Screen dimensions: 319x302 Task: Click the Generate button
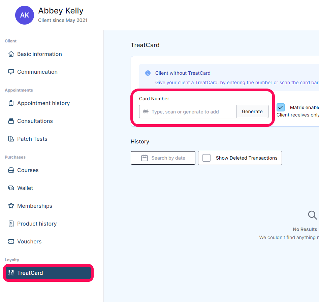pyautogui.click(x=252, y=111)
